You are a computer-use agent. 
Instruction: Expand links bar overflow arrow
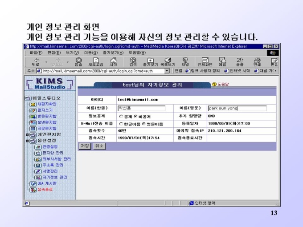pos(275,71)
